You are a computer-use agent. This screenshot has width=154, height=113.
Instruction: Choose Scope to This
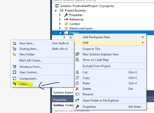110,49
